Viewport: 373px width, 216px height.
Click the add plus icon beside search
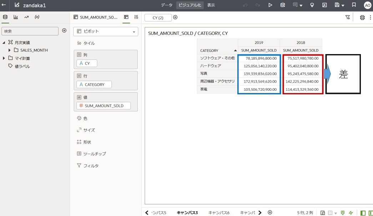click(64, 30)
